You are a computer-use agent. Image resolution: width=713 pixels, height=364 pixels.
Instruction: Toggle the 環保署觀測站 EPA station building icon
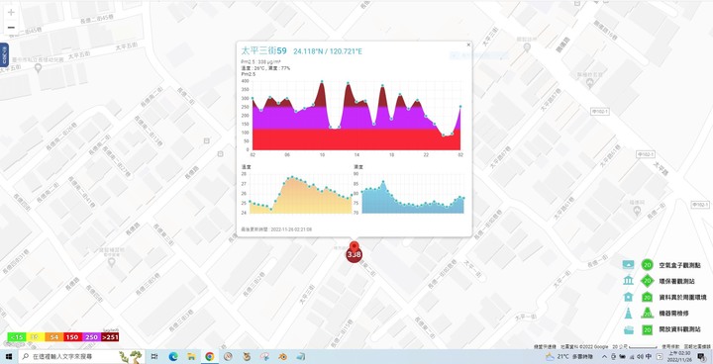pyautogui.click(x=629, y=281)
